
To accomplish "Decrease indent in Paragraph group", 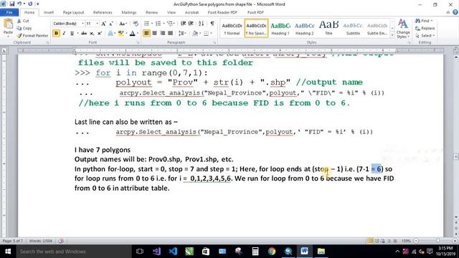I will click(184, 24).
